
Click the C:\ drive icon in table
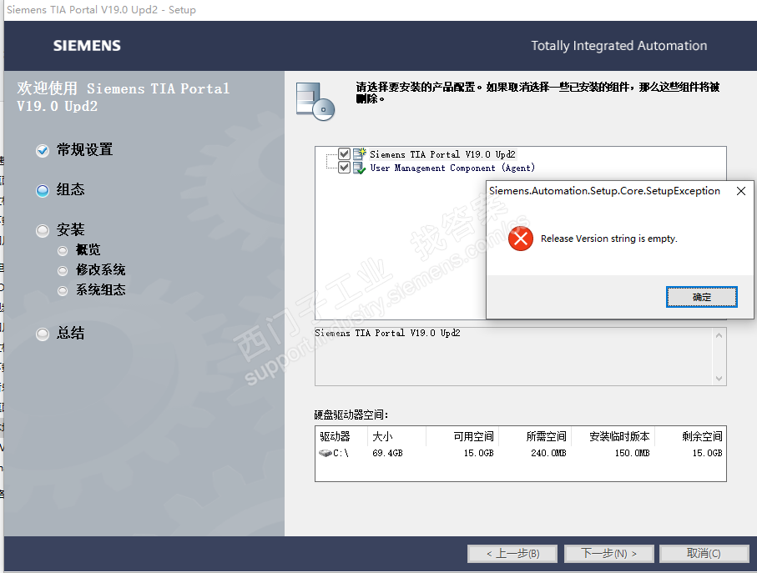(x=326, y=452)
